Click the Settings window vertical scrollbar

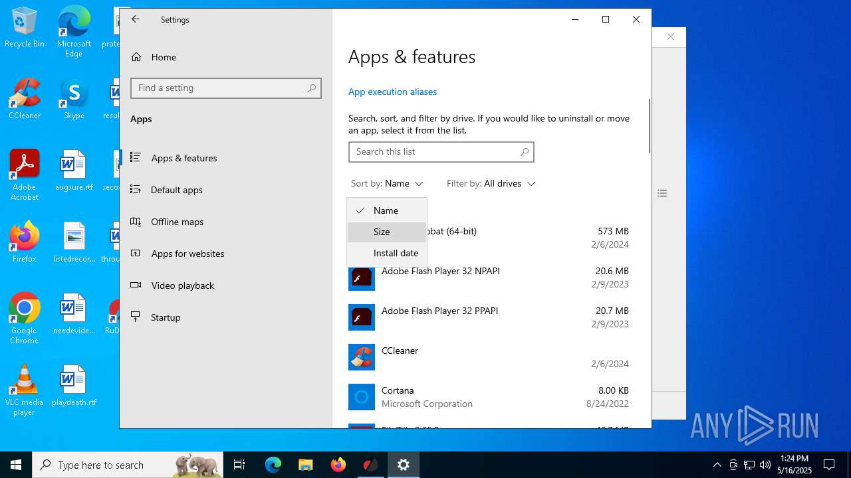[649, 126]
